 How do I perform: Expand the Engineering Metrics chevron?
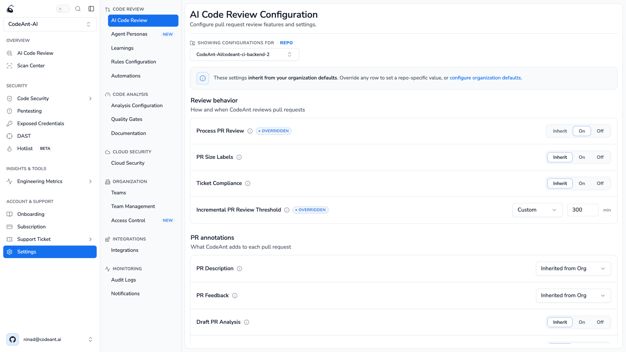pos(90,181)
